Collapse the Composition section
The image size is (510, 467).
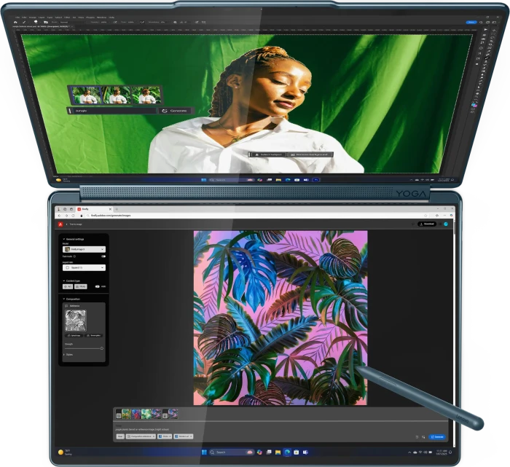pyautogui.click(x=64, y=299)
